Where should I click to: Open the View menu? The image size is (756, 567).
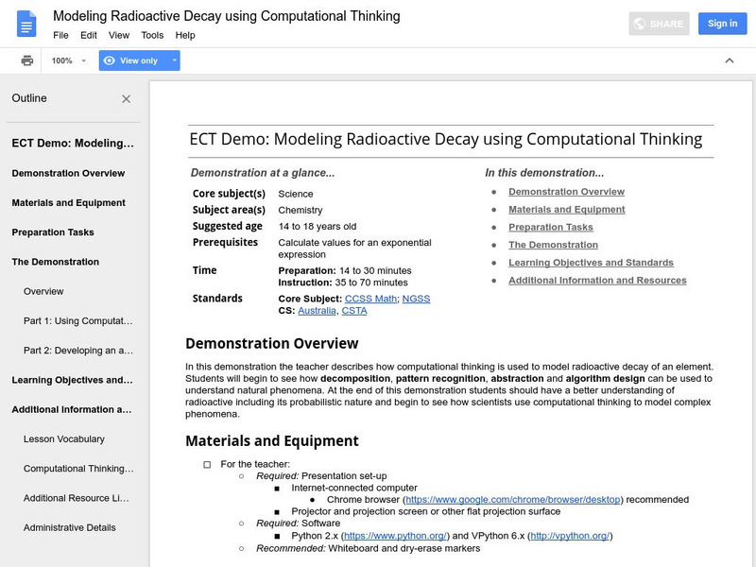(x=119, y=35)
